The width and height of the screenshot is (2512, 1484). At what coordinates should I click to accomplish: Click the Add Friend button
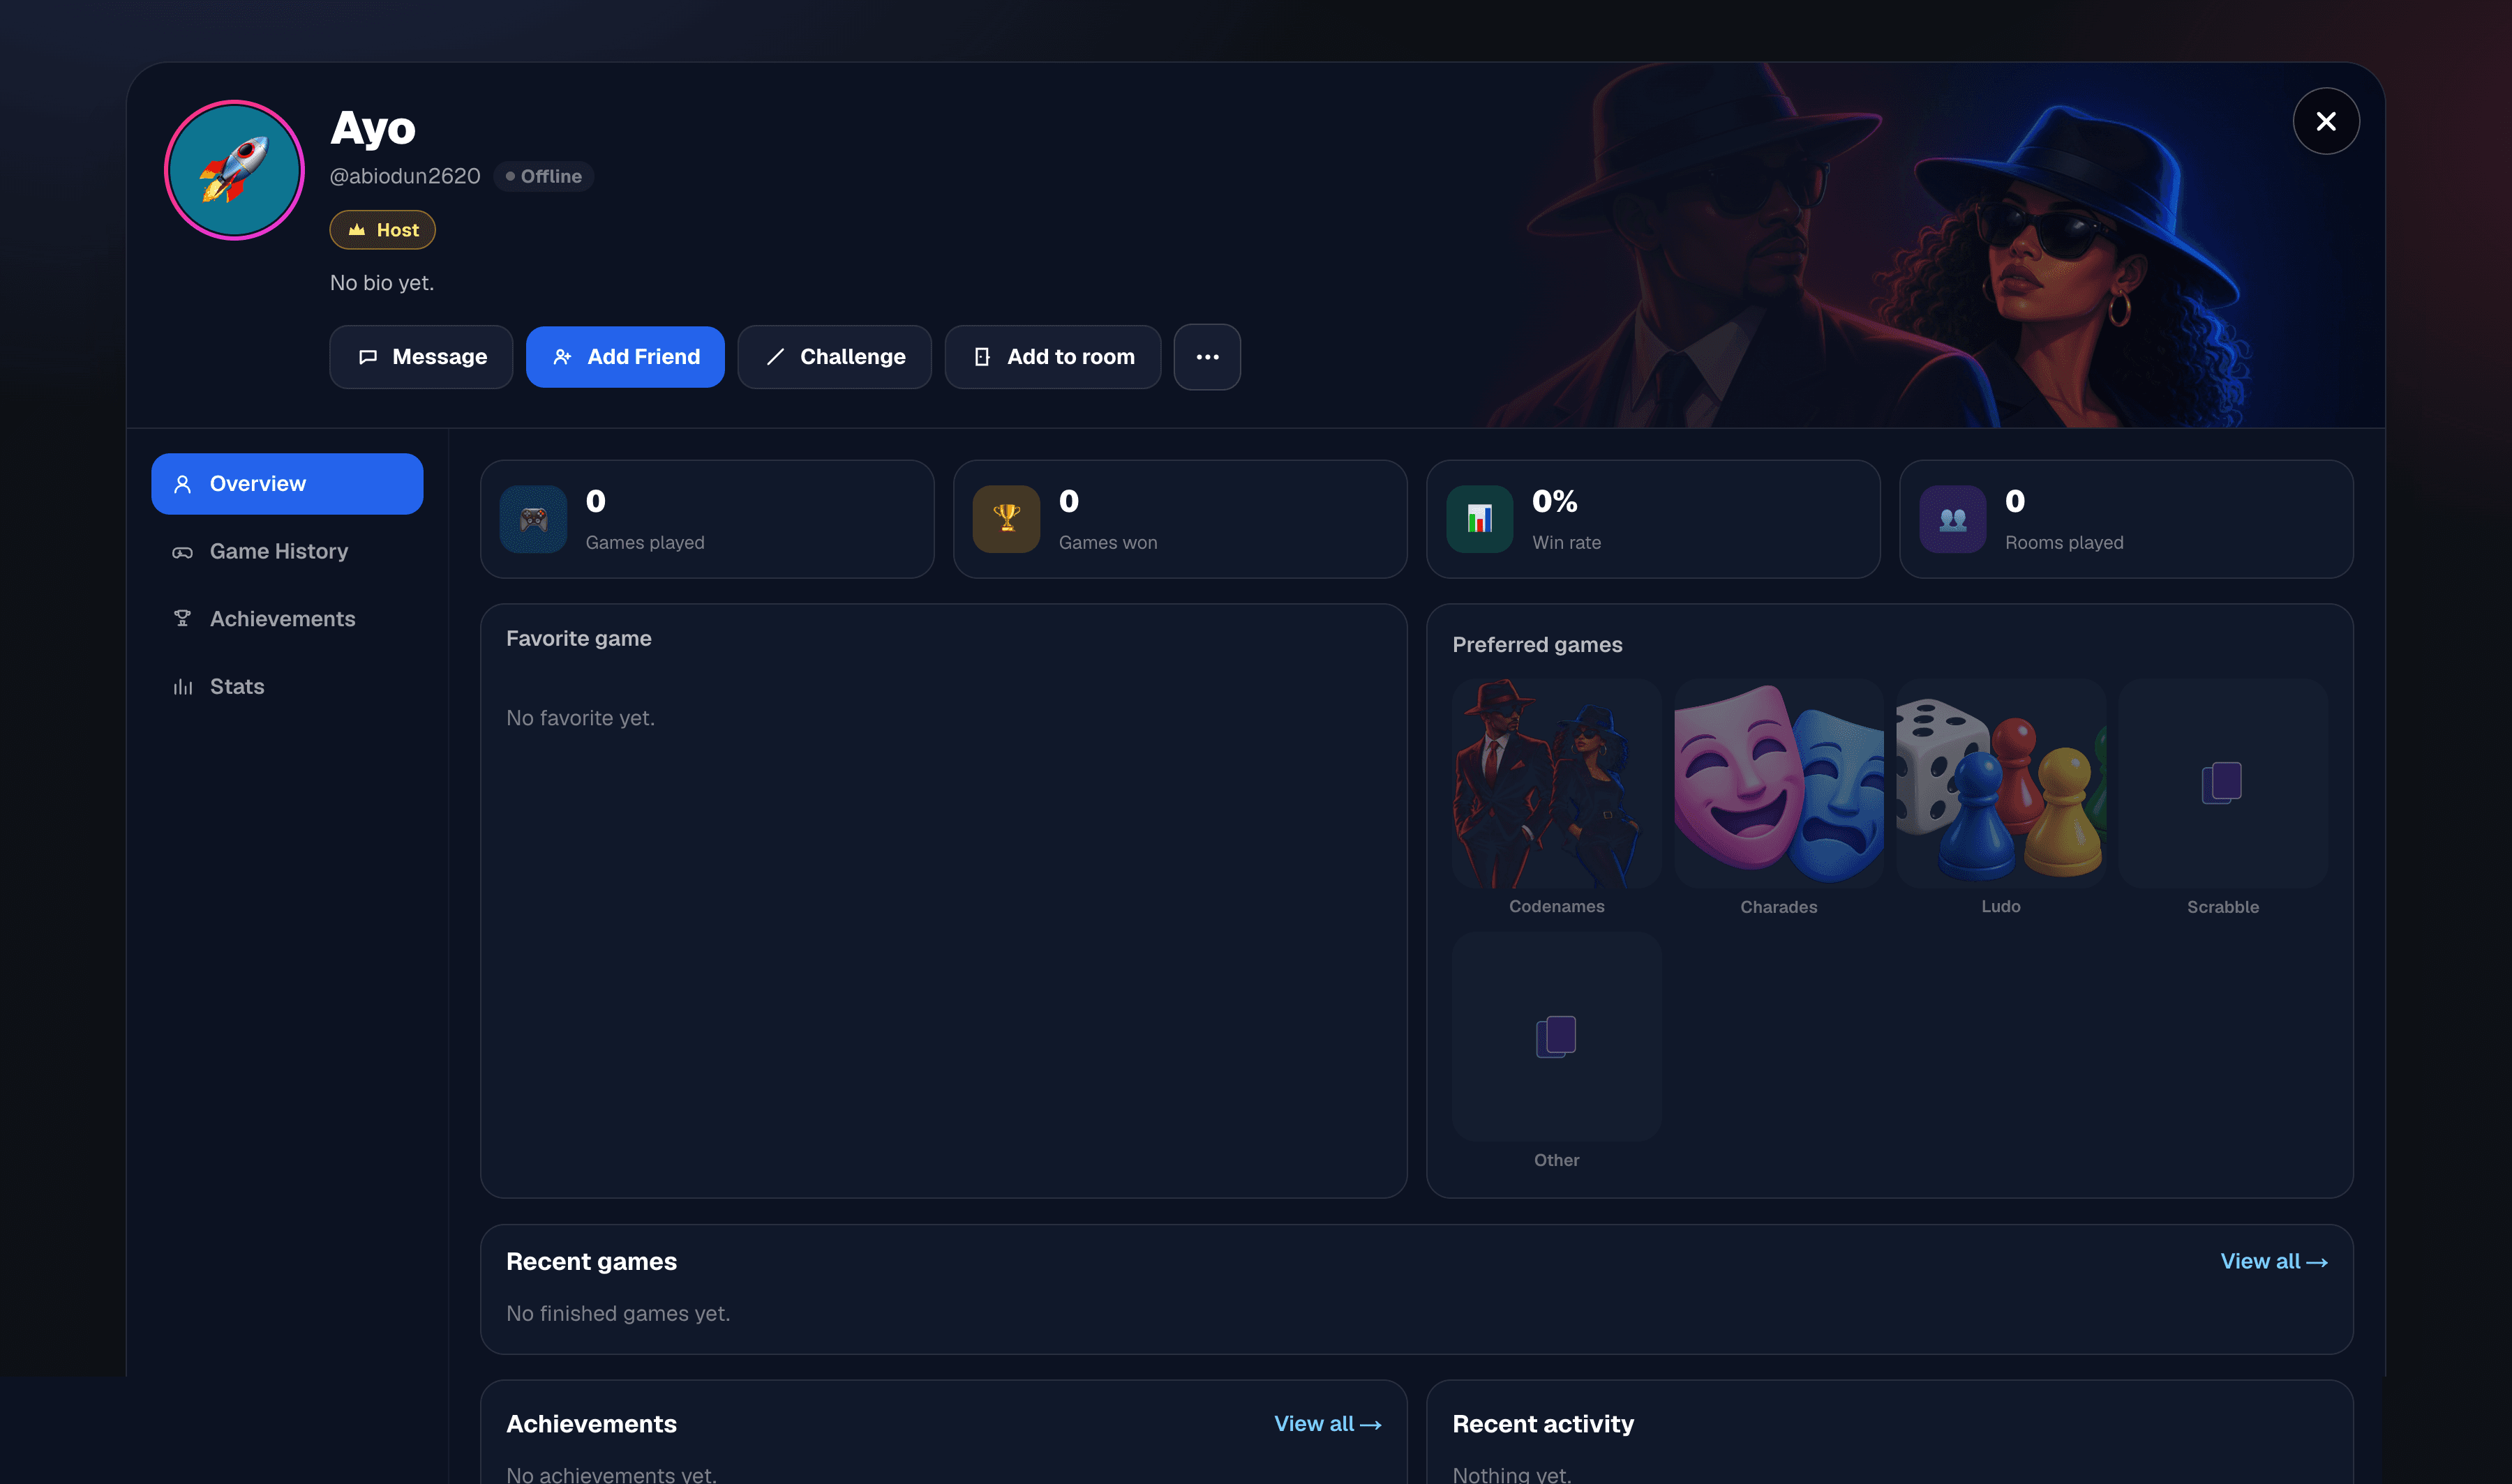(x=625, y=357)
